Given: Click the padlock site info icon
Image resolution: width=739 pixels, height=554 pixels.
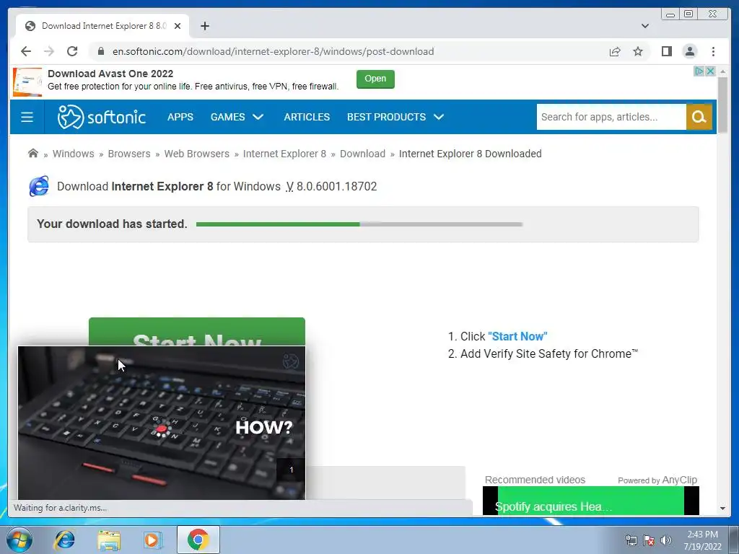Looking at the screenshot, I should point(101,51).
